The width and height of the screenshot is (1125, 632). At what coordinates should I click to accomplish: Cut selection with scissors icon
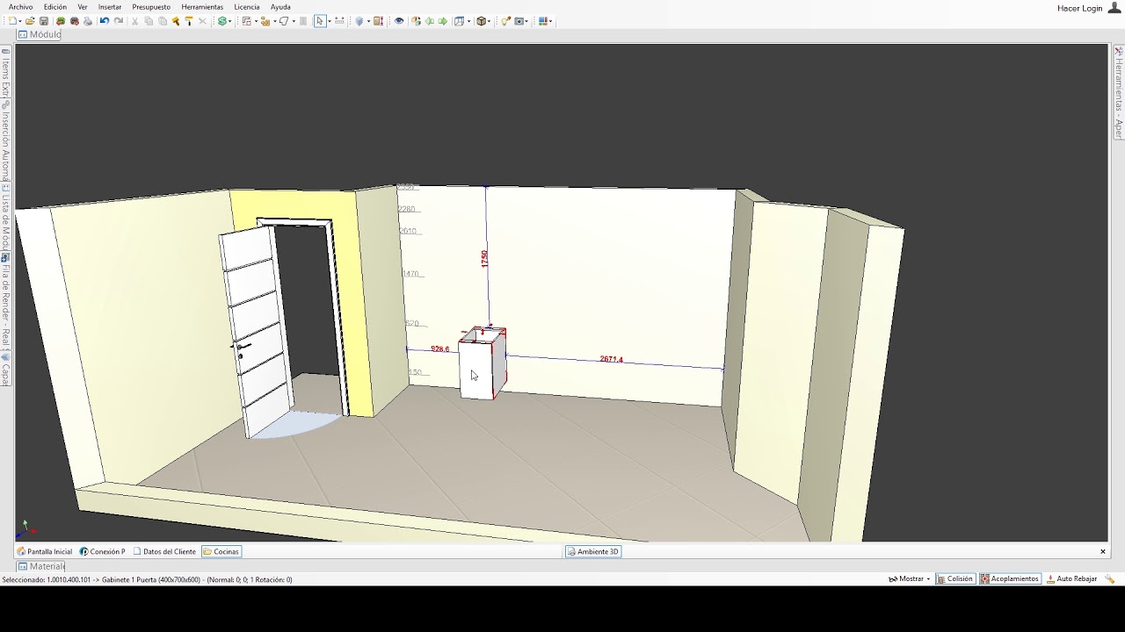point(134,21)
